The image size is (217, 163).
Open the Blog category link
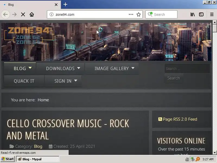point(38,146)
